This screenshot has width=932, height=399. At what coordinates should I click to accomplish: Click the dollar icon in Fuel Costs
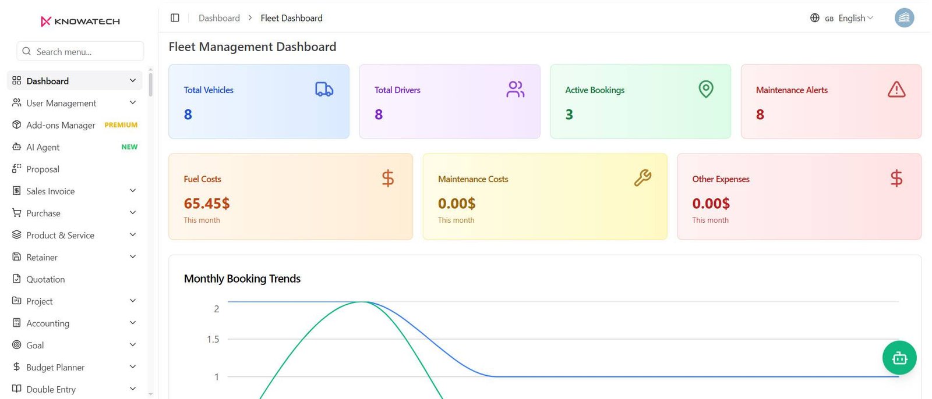388,178
